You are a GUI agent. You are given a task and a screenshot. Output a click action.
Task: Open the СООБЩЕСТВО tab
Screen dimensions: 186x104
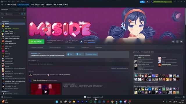click(37, 5)
